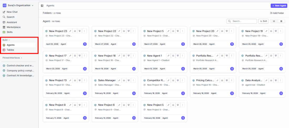Open pinned interface Contract AI knowledge...

18,75
